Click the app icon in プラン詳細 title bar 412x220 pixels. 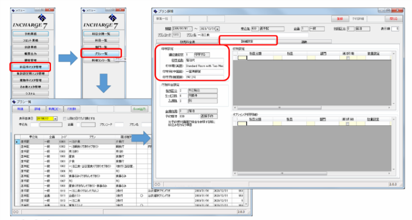pos(155,11)
